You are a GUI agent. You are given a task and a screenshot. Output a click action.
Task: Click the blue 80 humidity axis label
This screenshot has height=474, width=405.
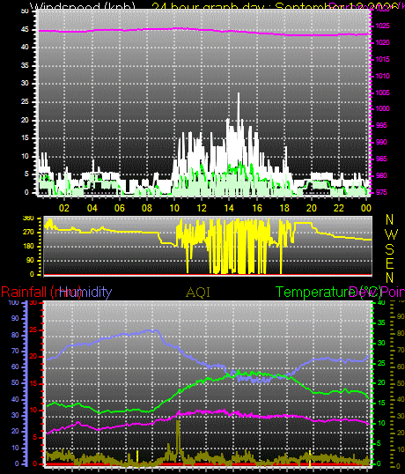15,335
